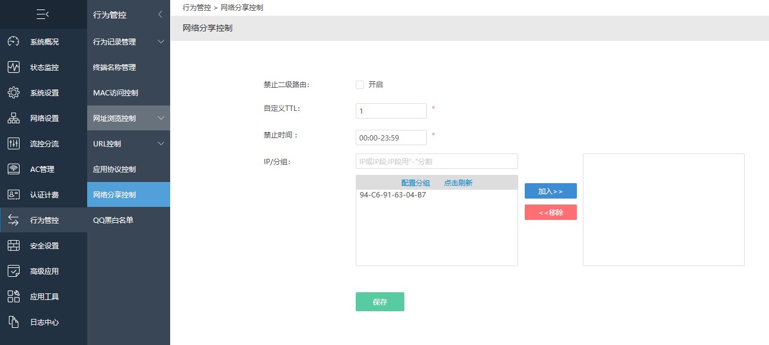769x345 pixels.
Task: Click the 点击刷新 link
Action: (458, 183)
